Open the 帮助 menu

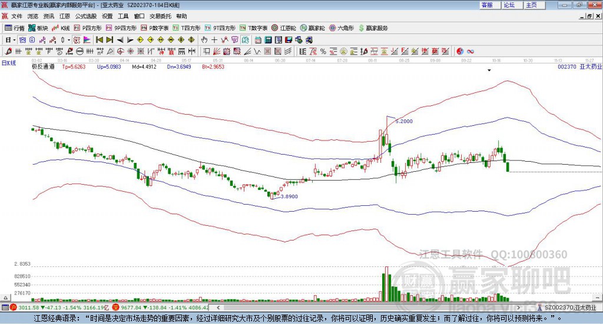tap(181, 16)
